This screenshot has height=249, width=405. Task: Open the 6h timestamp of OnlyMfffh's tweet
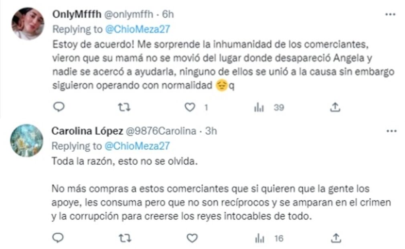[x=168, y=14]
